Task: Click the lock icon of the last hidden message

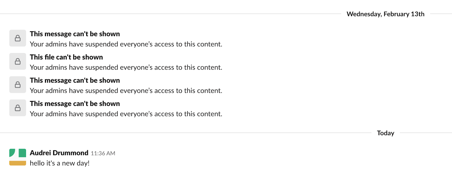Action: 18,108
